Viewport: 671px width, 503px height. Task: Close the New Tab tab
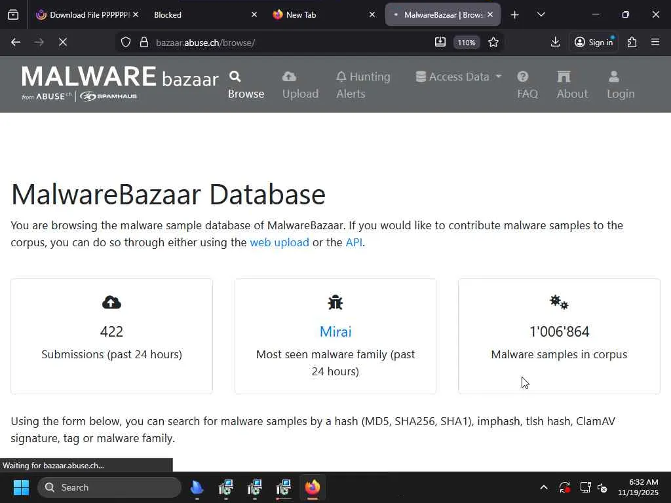point(372,14)
